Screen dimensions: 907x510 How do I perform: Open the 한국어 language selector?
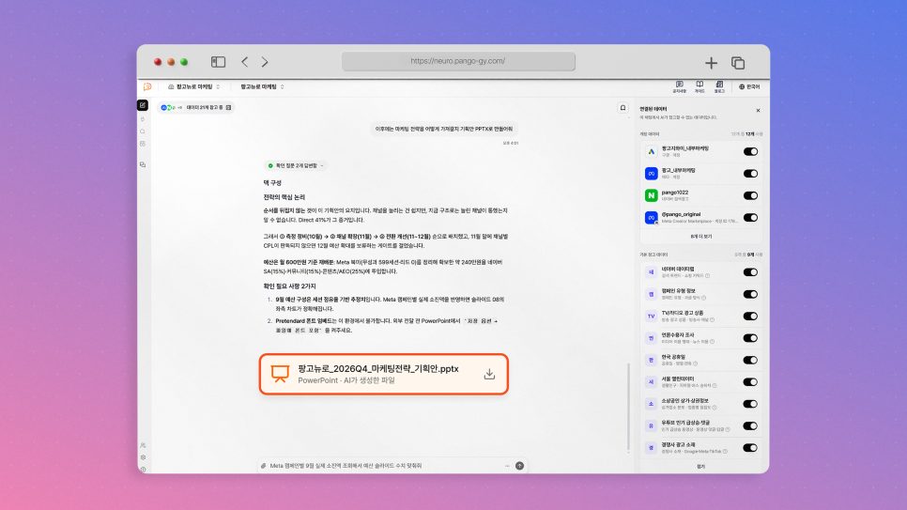[749, 86]
